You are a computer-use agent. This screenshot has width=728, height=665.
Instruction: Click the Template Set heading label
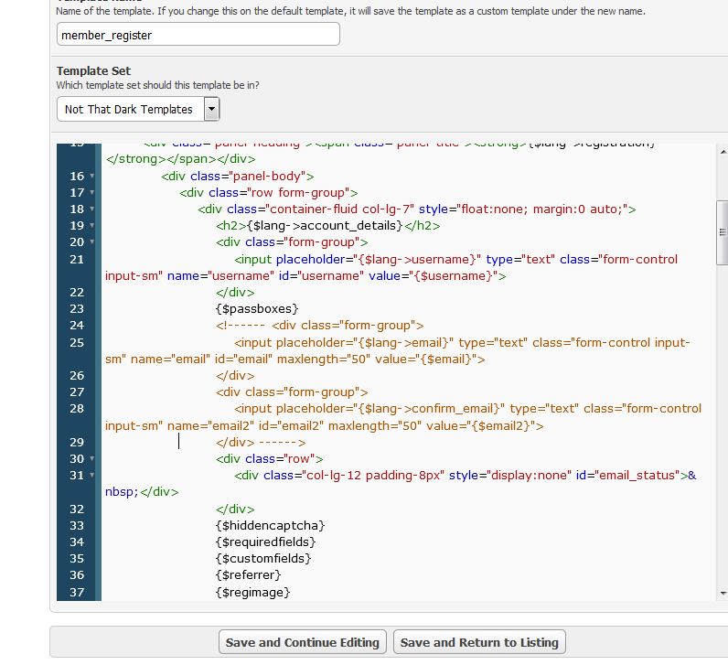[x=94, y=70]
